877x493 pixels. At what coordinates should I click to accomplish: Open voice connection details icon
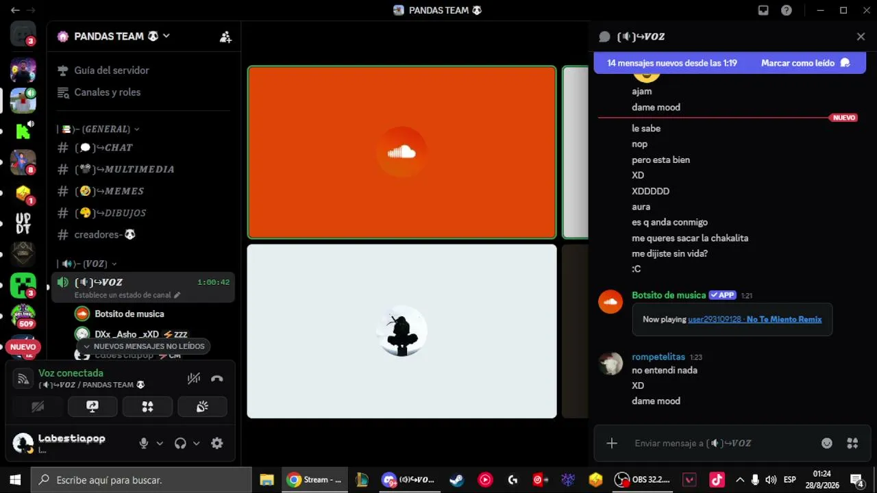point(23,379)
